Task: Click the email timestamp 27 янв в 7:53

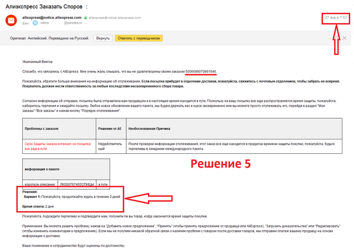Action: (336, 18)
